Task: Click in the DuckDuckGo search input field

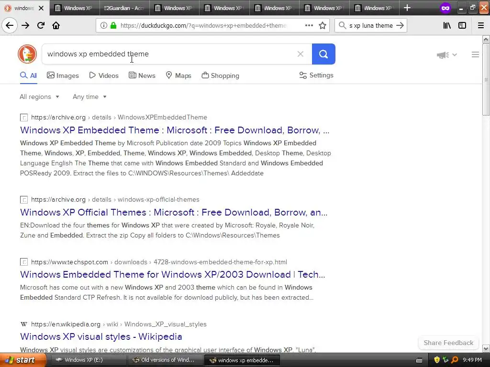Action: (169, 54)
